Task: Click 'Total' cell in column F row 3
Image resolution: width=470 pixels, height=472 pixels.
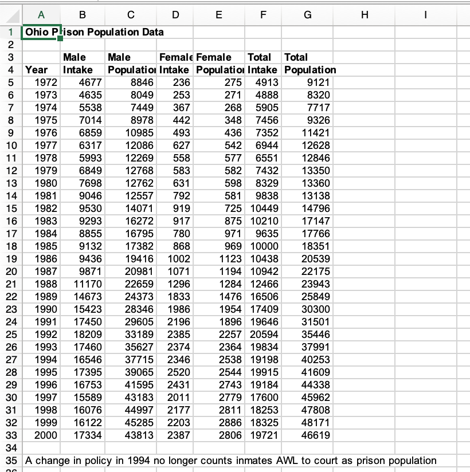Action: (x=263, y=57)
